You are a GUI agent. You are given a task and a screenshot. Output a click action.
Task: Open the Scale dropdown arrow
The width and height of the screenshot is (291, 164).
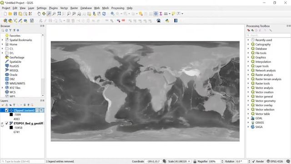click(x=189, y=161)
